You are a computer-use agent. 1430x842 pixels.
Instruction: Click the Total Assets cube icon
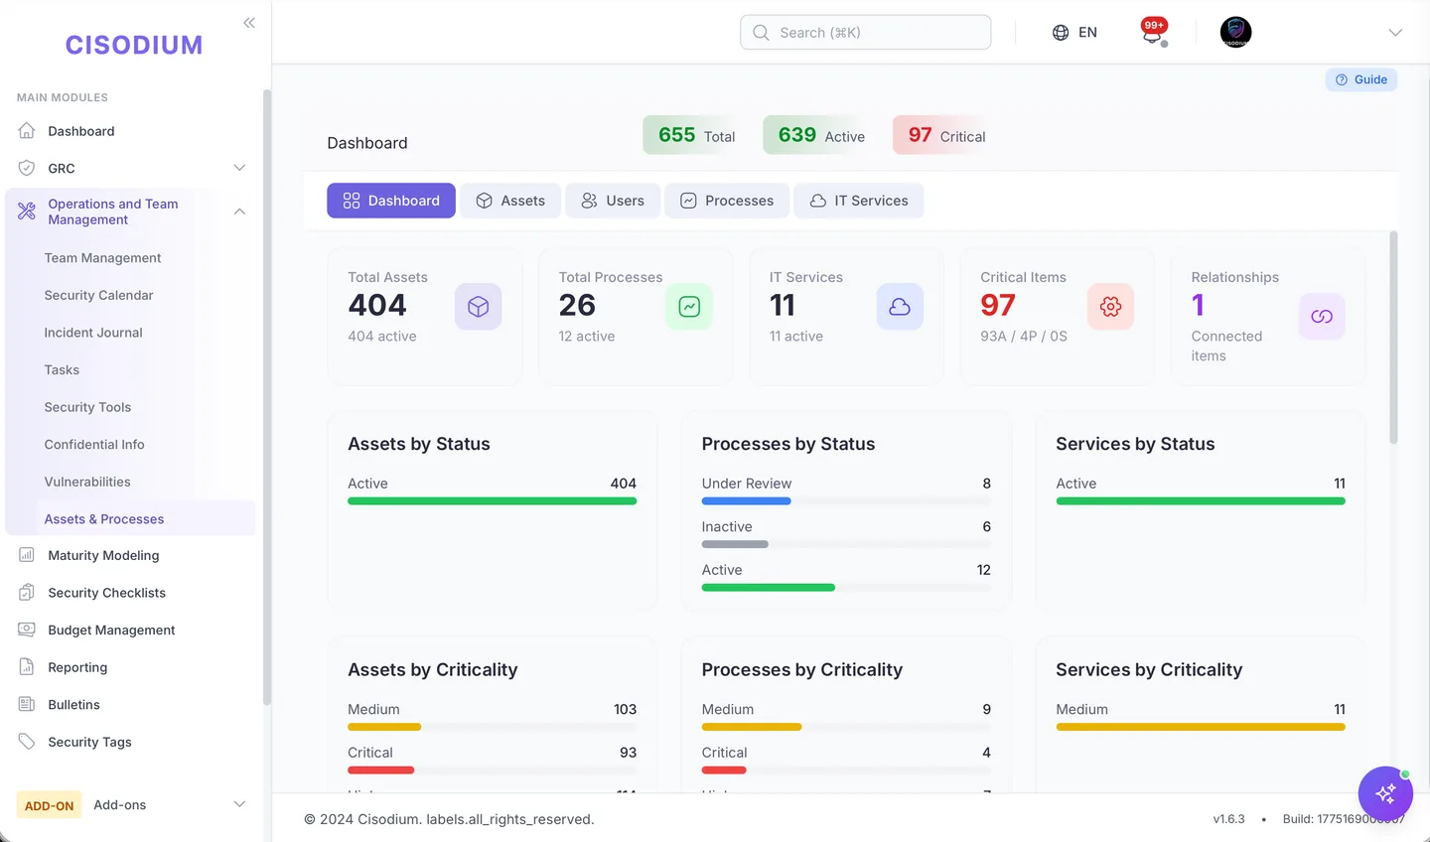point(479,307)
